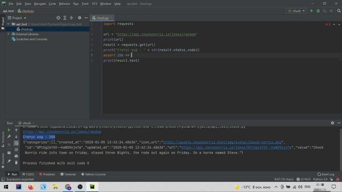Open the Problems tool window tab
This screenshot has height=192, width=342.
pos(47,174)
